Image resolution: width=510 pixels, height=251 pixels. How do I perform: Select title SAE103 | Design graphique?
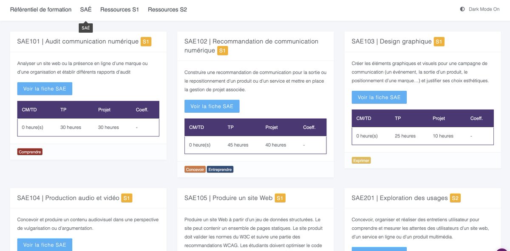point(391,42)
